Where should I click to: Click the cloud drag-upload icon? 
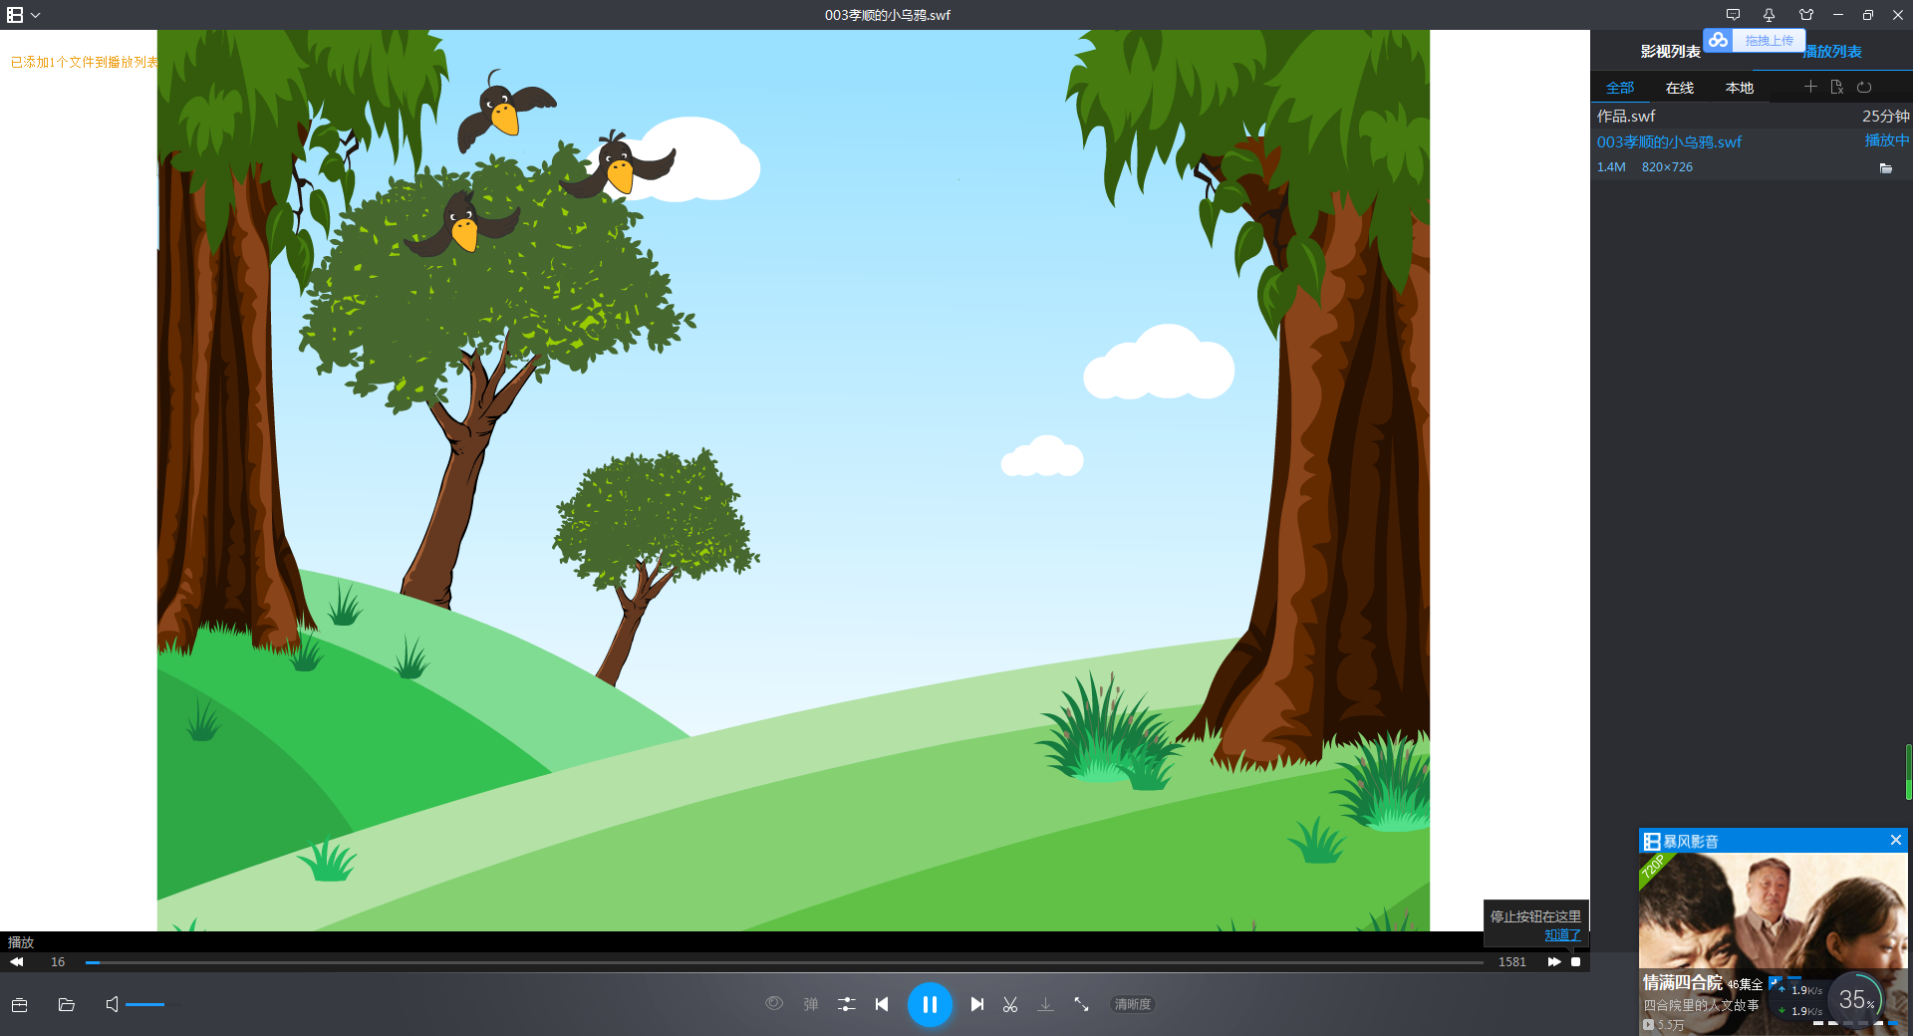tap(1718, 40)
